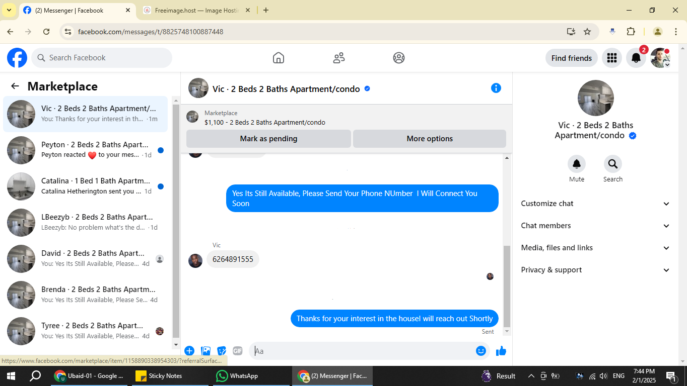Open the Vic chat header title
Image resolution: width=687 pixels, height=386 pixels.
pos(286,89)
